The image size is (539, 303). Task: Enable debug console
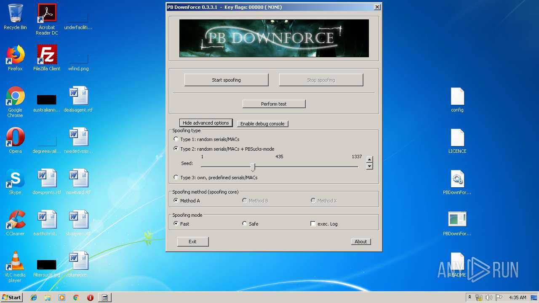pyautogui.click(x=262, y=124)
